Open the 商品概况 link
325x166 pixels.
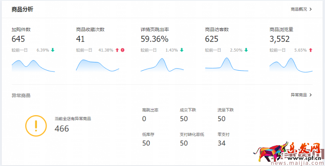[x=299, y=9]
